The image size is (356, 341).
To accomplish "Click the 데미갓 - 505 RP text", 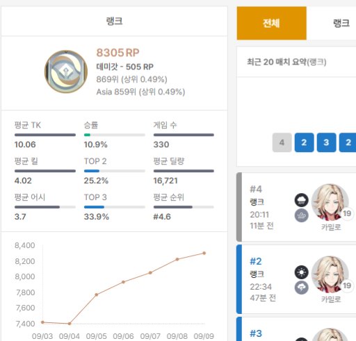I will (x=125, y=67).
